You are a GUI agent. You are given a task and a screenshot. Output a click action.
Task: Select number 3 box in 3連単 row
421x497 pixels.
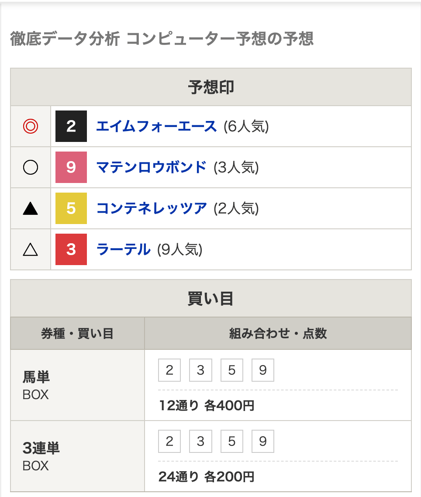(200, 441)
